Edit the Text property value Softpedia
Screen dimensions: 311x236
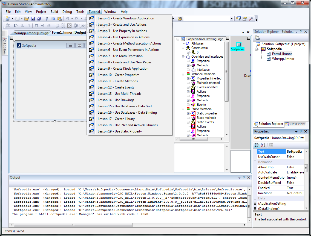click(295, 152)
